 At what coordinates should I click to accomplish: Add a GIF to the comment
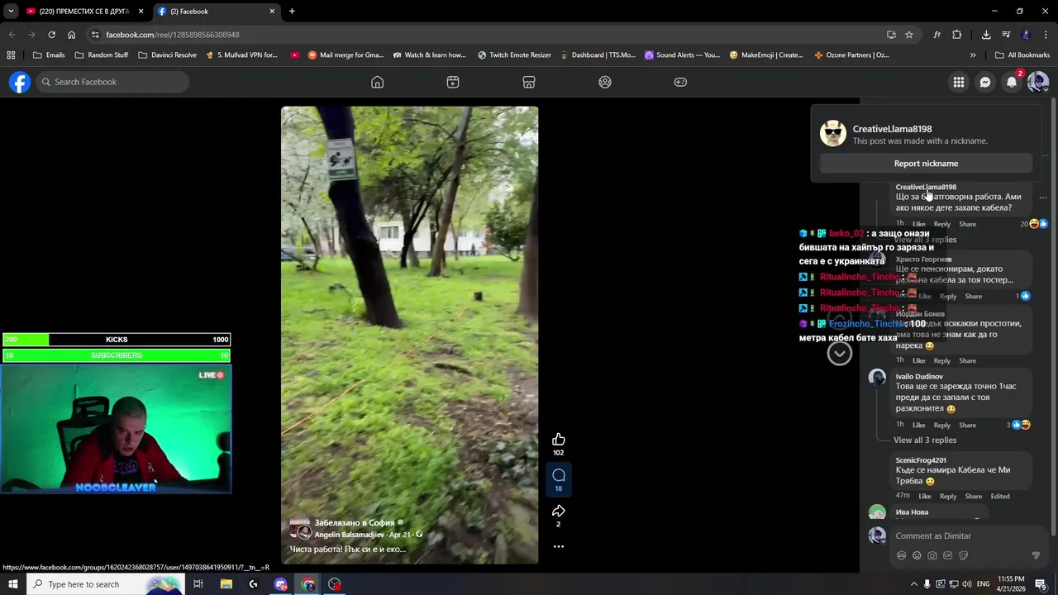click(948, 555)
